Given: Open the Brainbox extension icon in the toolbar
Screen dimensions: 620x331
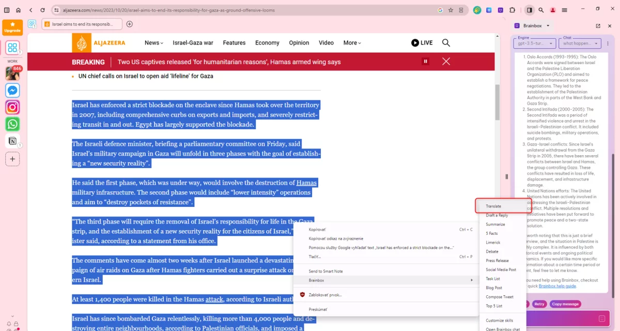Looking at the screenshot, I should (500, 10).
